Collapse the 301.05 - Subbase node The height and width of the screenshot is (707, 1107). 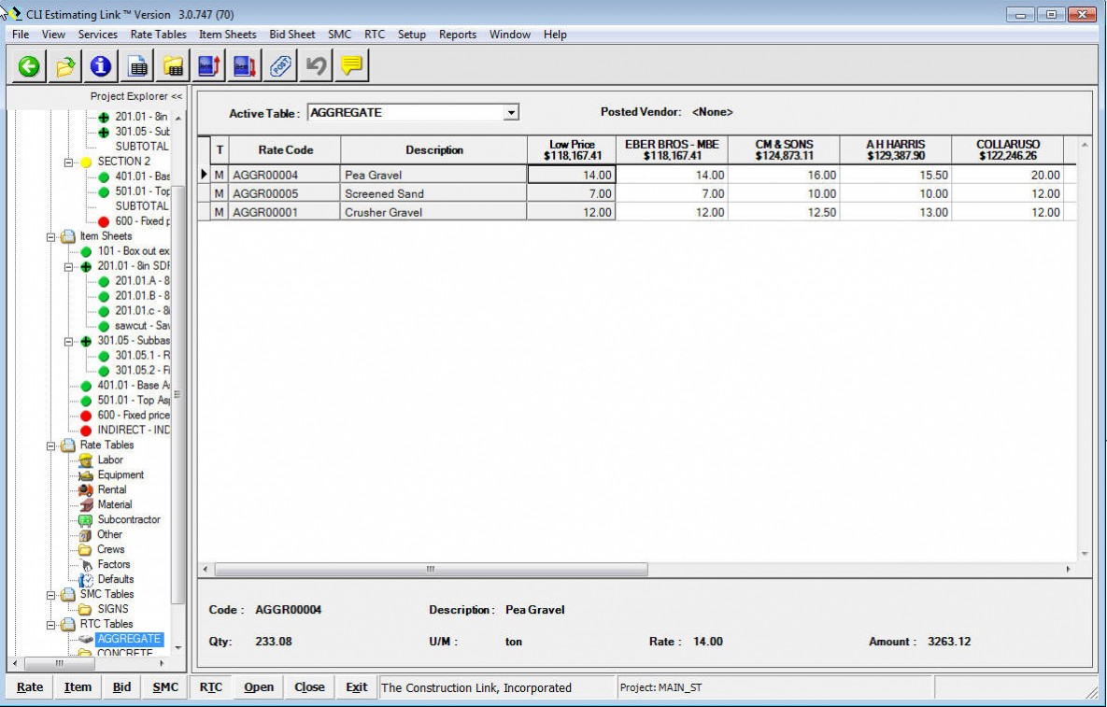coord(68,341)
